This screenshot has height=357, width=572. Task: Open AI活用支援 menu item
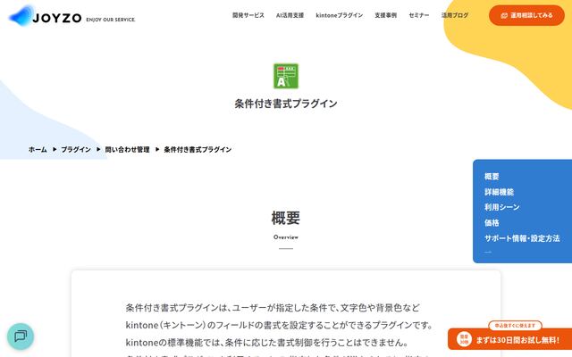(290, 15)
